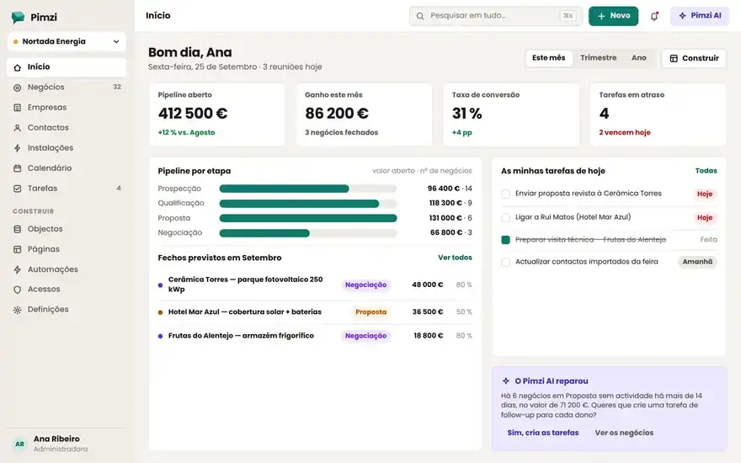Image resolution: width=741 pixels, height=463 pixels.
Task: Click the Acessos shield icon
Action: pos(18,290)
